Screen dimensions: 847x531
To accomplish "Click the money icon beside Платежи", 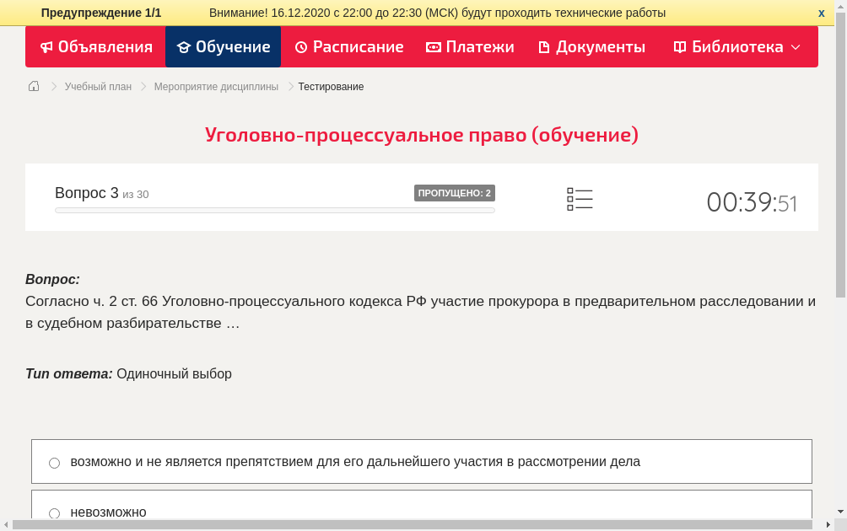I will [x=434, y=47].
